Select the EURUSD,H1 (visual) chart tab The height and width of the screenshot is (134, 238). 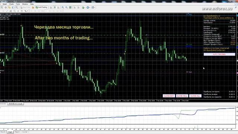[16, 104]
